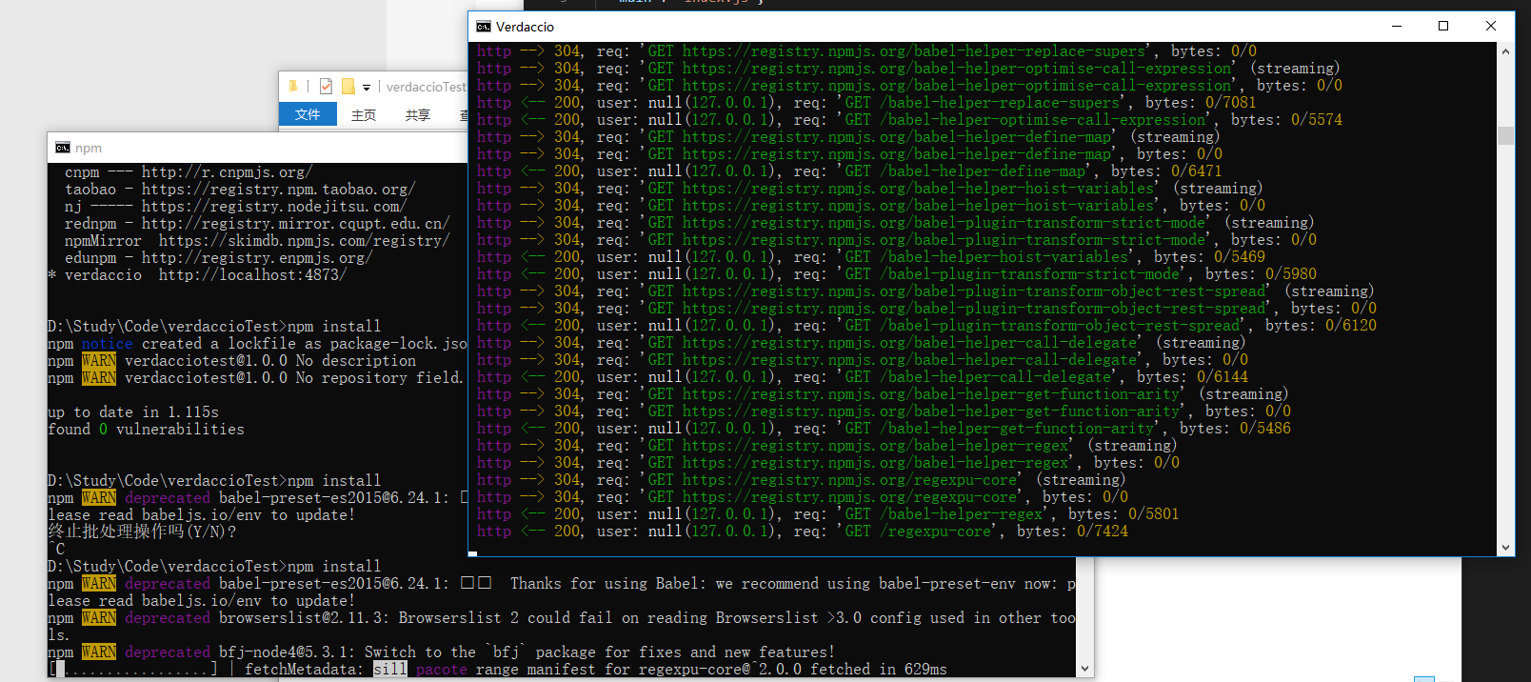
Task: Click the Verdaccio window title text
Action: coord(525,27)
